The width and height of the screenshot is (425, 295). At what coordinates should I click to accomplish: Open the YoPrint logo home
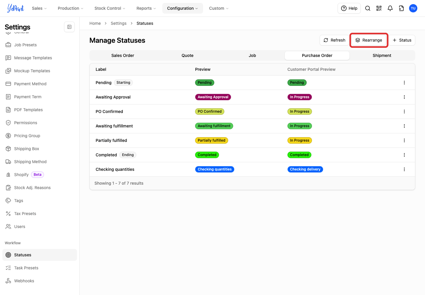click(16, 8)
